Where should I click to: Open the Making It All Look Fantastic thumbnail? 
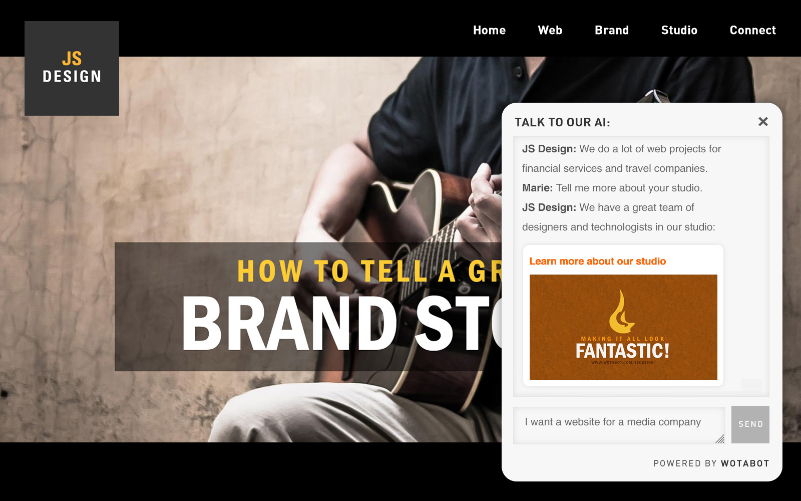(x=623, y=327)
